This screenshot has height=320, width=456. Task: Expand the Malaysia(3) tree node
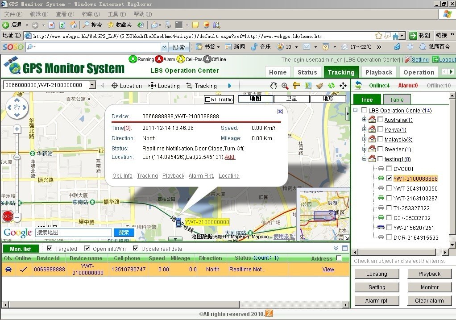click(x=365, y=139)
